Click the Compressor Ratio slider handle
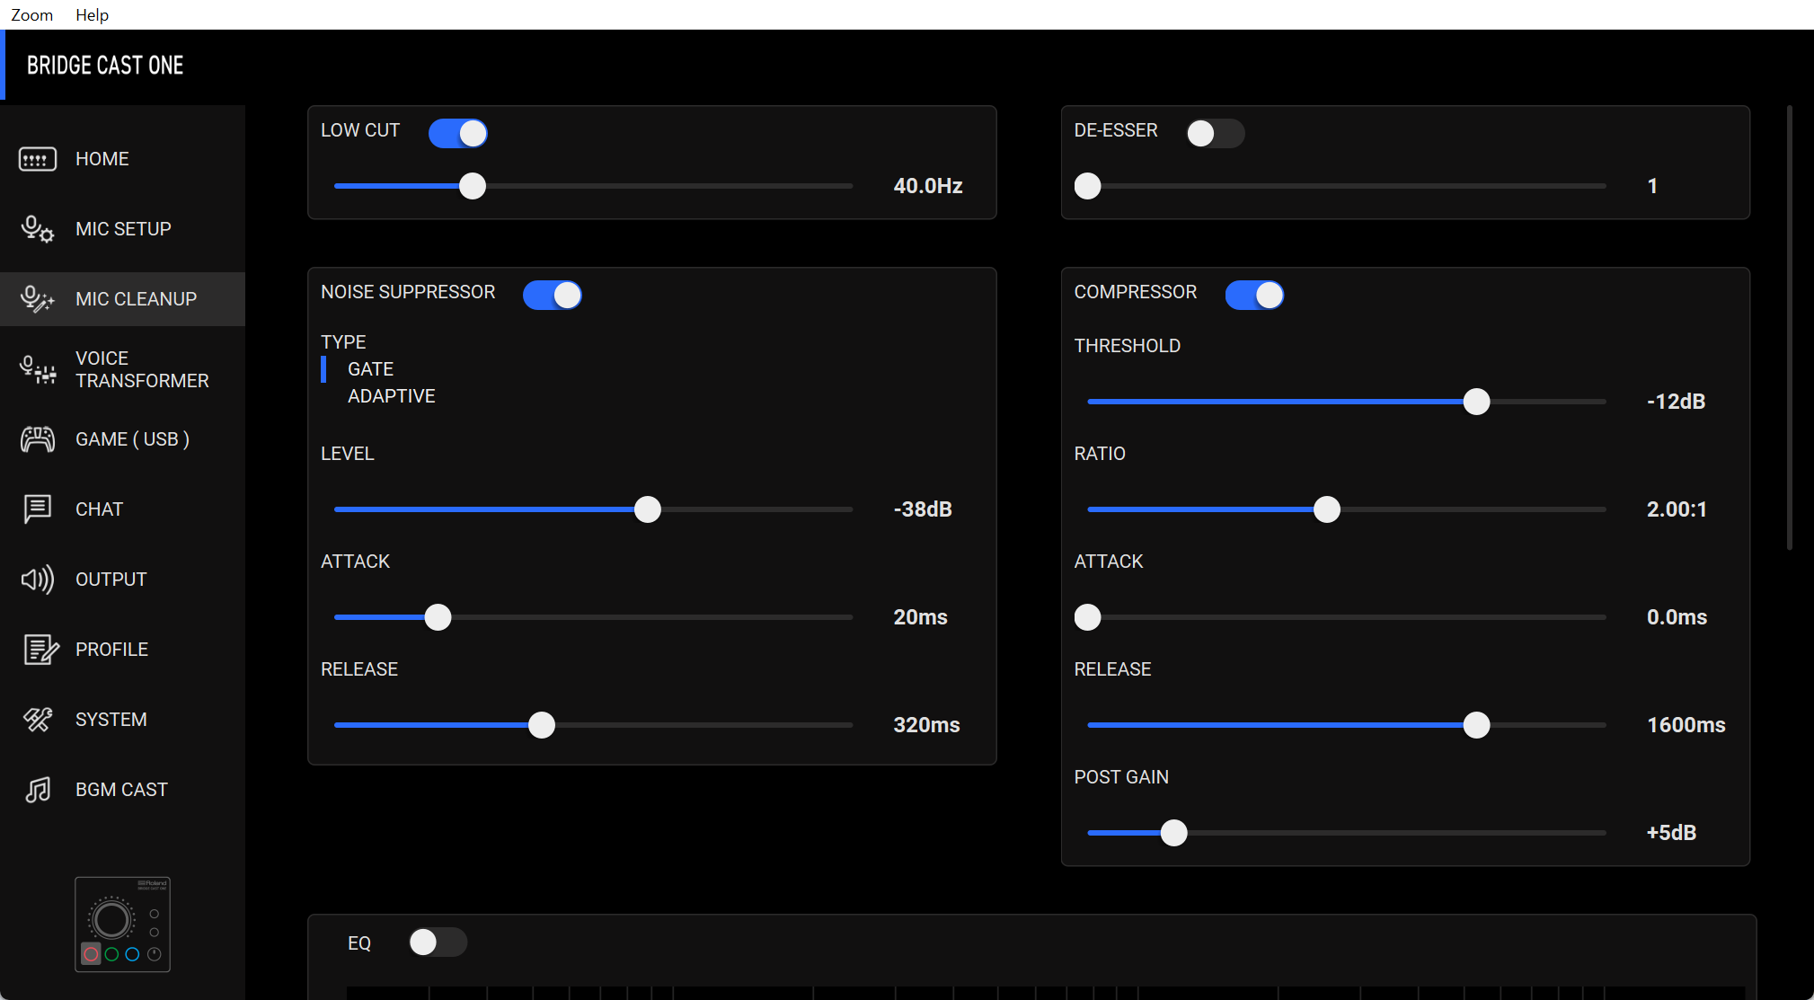This screenshot has width=1814, height=1000. [x=1326, y=509]
